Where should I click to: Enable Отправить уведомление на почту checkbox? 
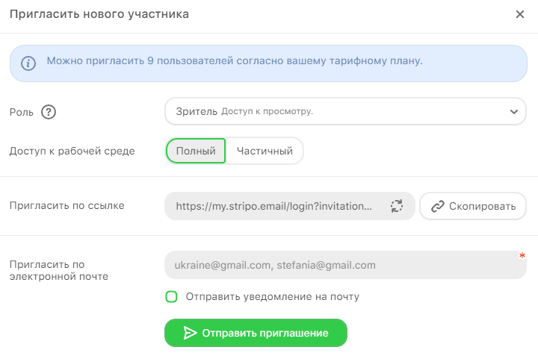tap(171, 296)
